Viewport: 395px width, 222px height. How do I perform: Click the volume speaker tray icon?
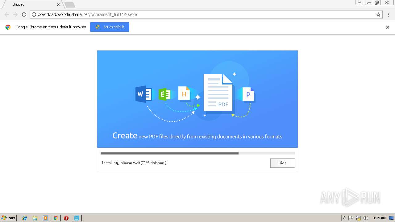click(x=366, y=218)
